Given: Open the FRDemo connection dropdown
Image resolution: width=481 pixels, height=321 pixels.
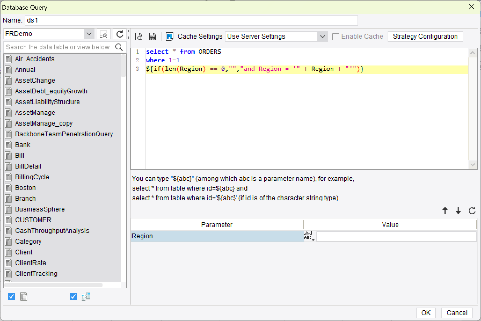Looking at the screenshot, I should tap(89, 34).
